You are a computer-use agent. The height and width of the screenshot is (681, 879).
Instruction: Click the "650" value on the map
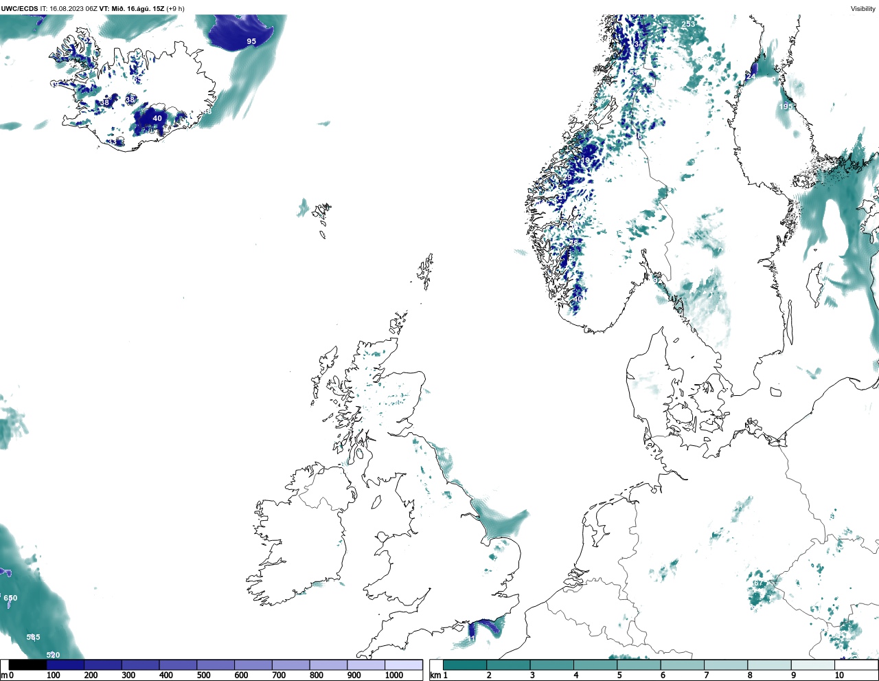[x=10, y=598]
